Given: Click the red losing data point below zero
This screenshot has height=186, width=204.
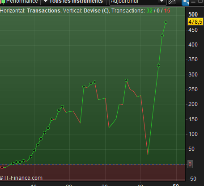Looking at the screenshot, I should (x=2, y=168).
